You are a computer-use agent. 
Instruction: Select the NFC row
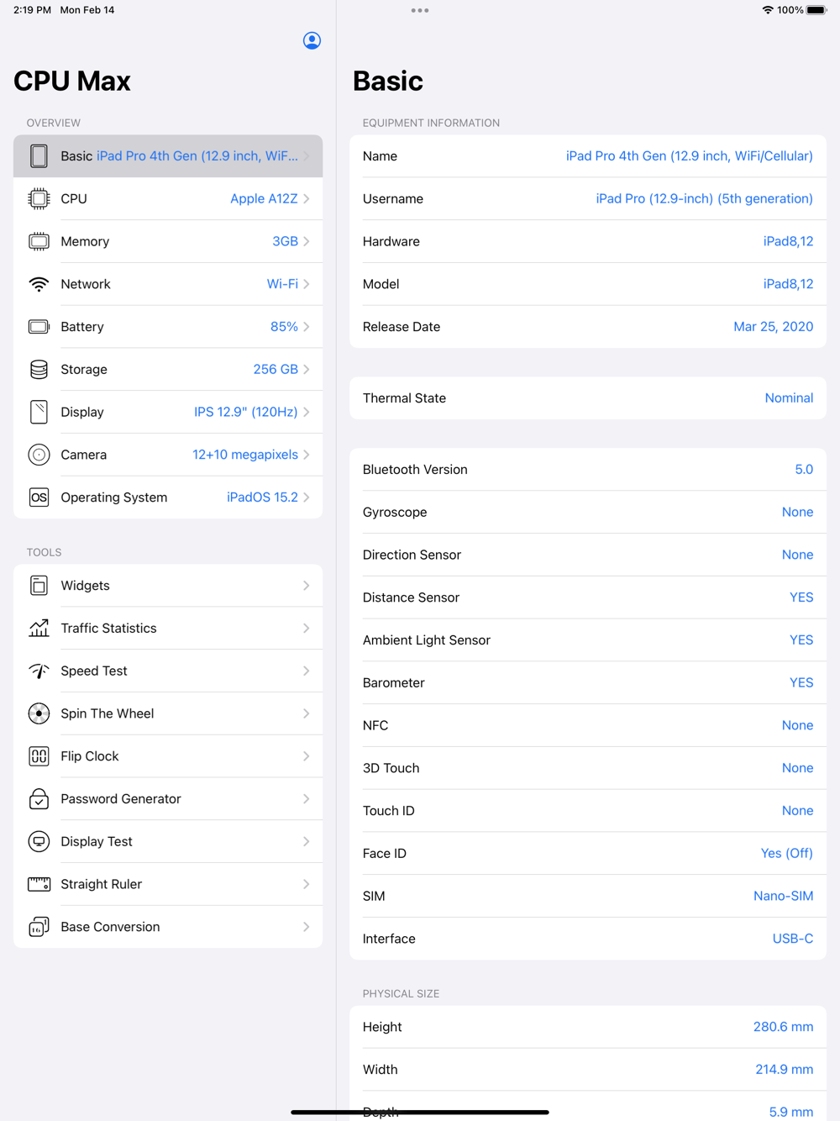pyautogui.click(x=588, y=726)
